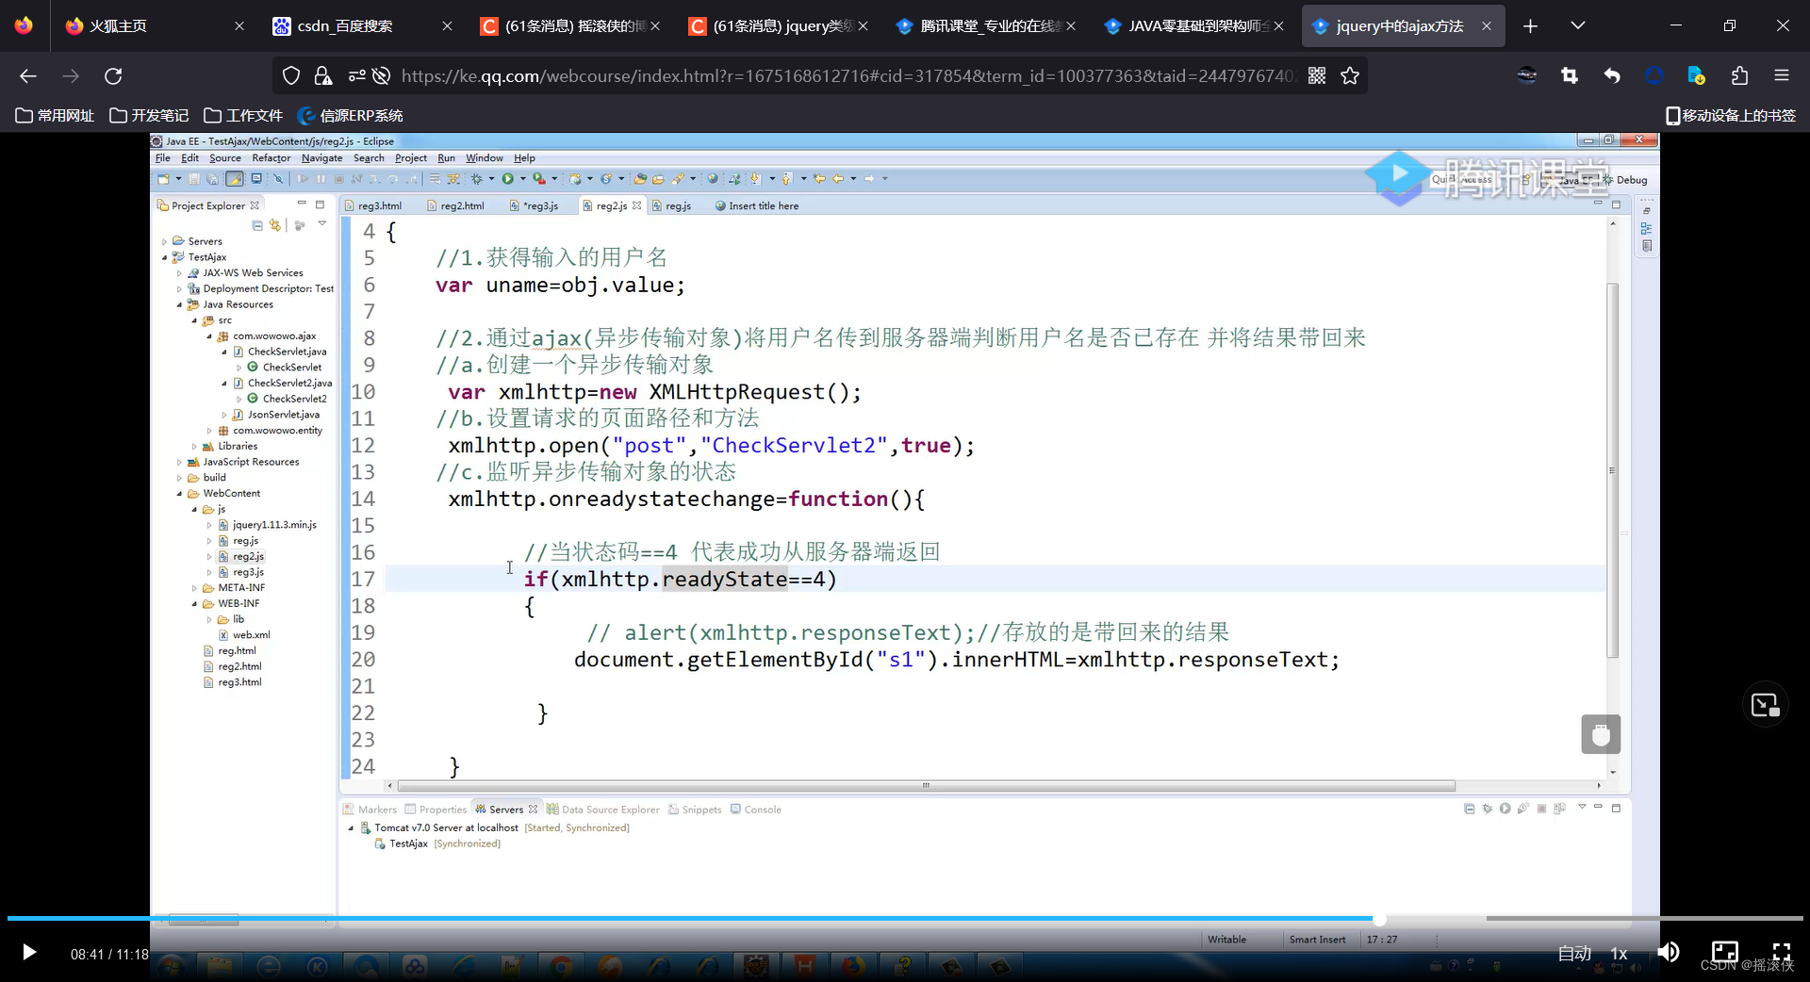The image size is (1810, 982).
Task: Click the Eclipse New file toolbar icon
Action: 164,179
